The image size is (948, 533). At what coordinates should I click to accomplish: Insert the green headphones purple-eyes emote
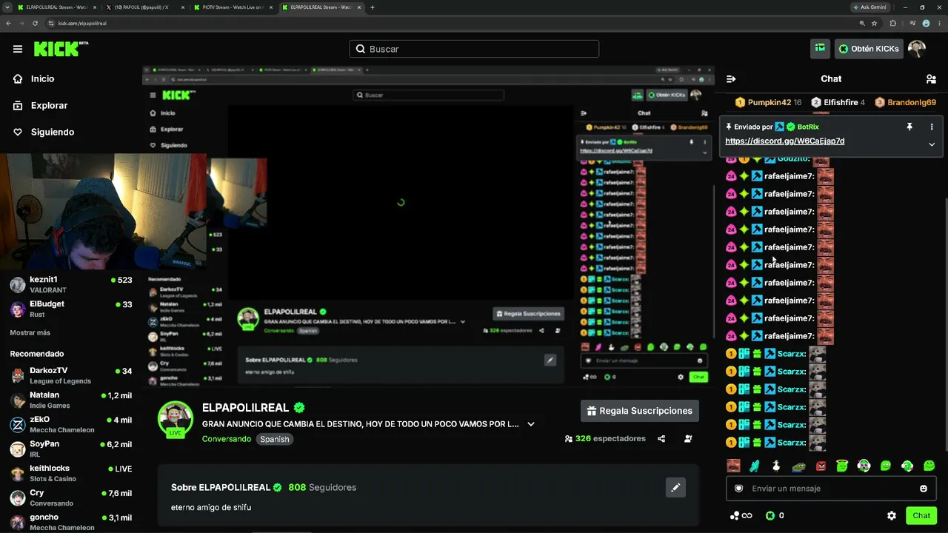pyautogui.click(x=864, y=466)
